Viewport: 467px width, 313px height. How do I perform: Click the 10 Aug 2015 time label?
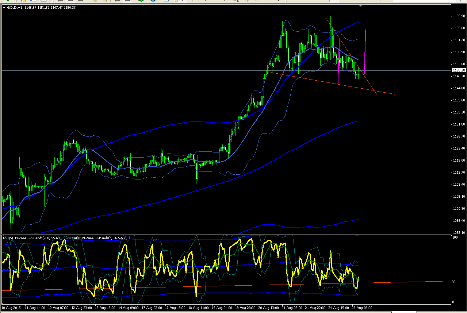click(x=10, y=308)
